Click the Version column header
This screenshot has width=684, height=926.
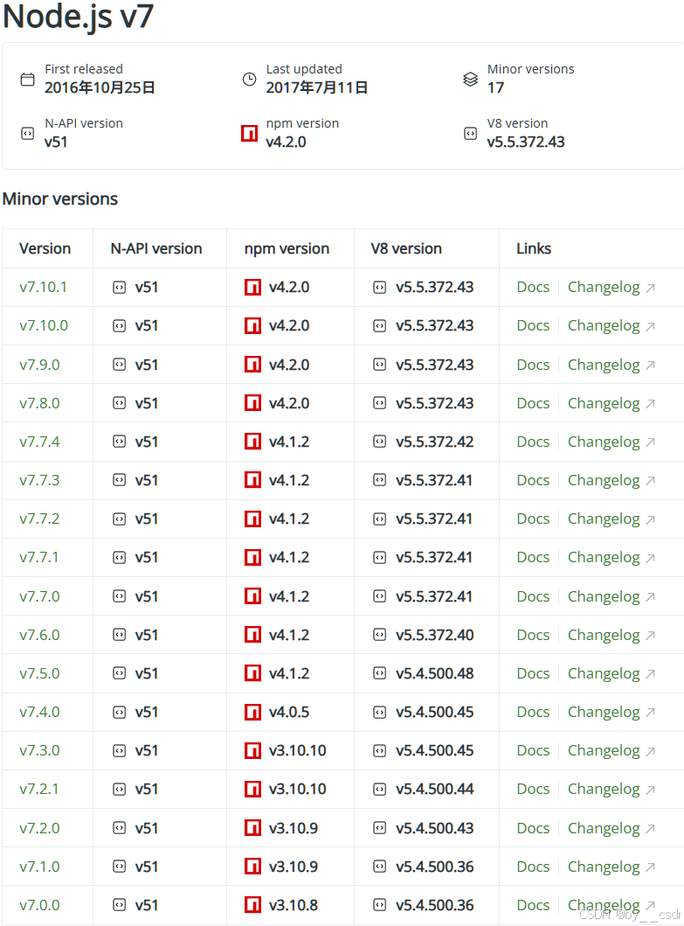45,248
